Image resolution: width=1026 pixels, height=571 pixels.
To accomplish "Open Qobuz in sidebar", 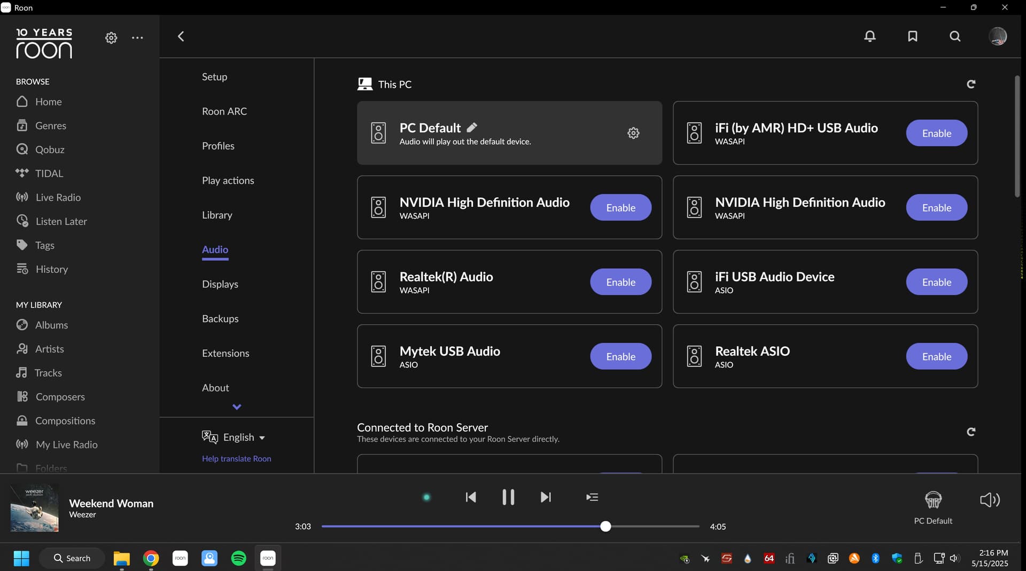I will tap(40, 150).
